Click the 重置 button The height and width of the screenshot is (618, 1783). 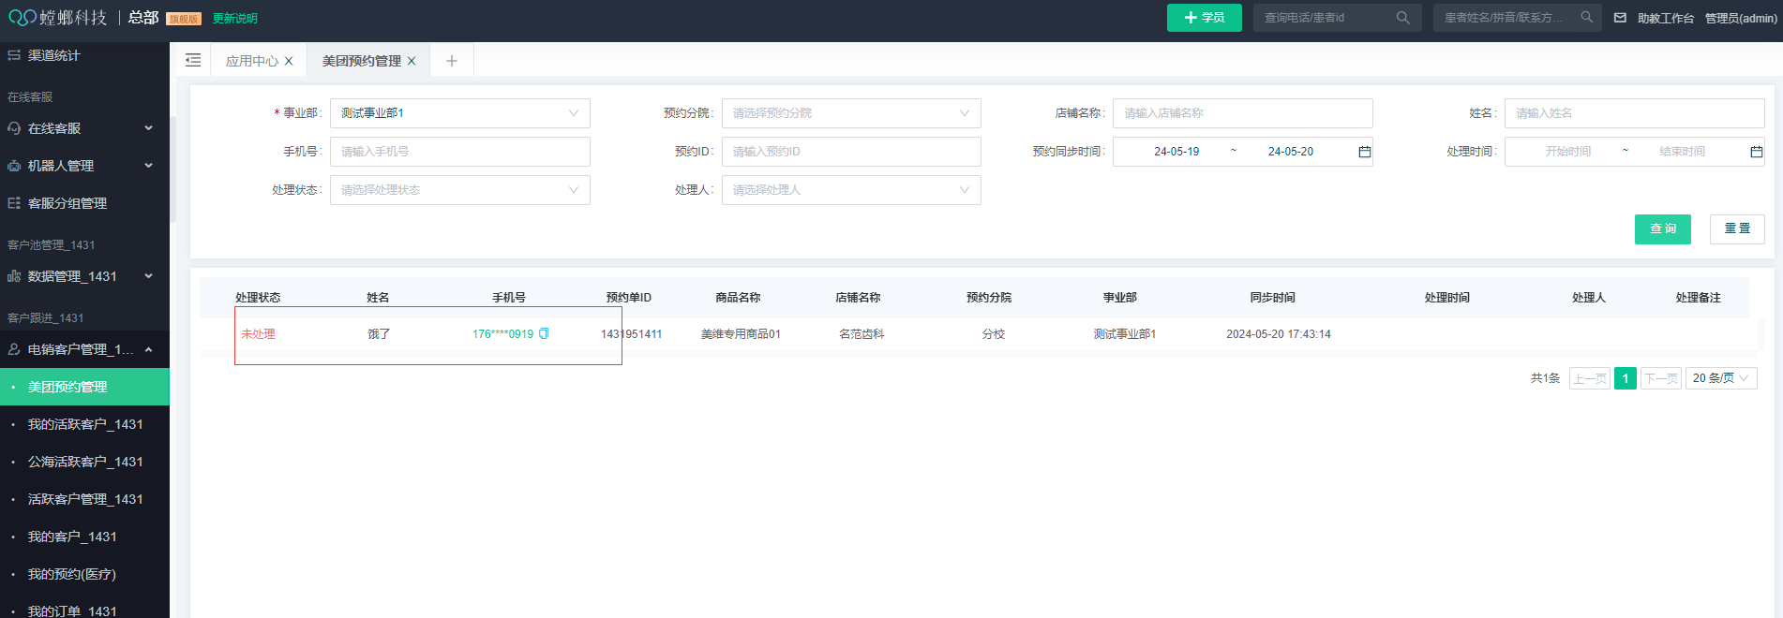pos(1736,229)
